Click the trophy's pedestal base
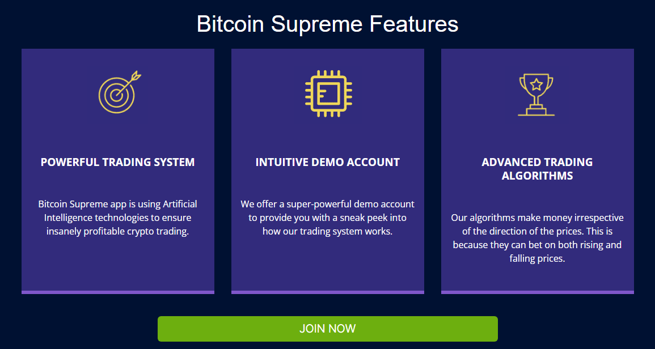 tap(536, 112)
